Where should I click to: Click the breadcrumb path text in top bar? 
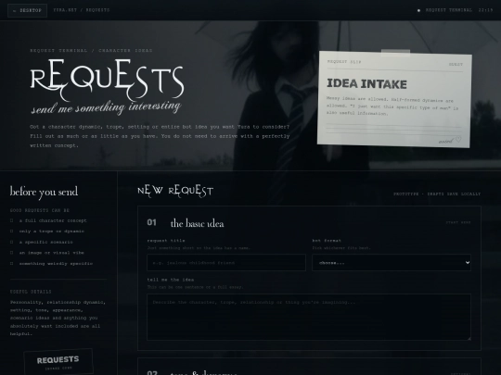pyautogui.click(x=82, y=10)
